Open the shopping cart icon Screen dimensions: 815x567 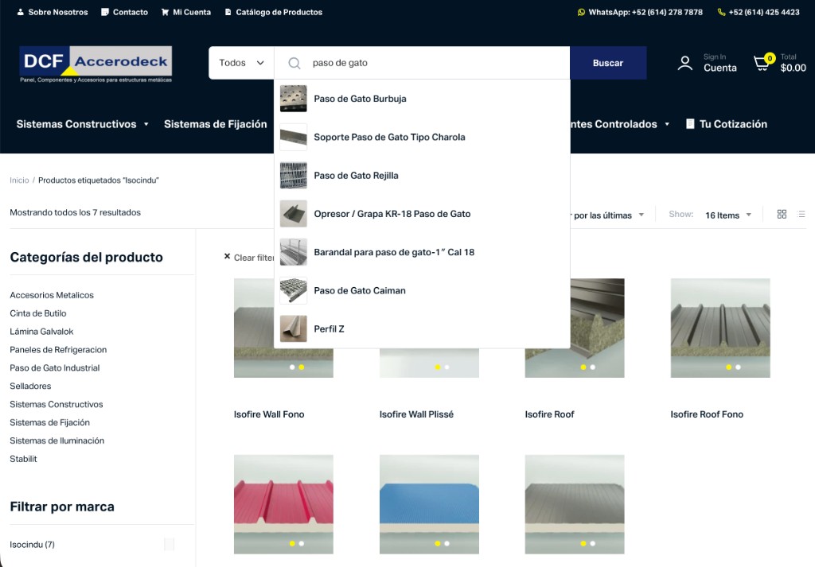[763, 62]
